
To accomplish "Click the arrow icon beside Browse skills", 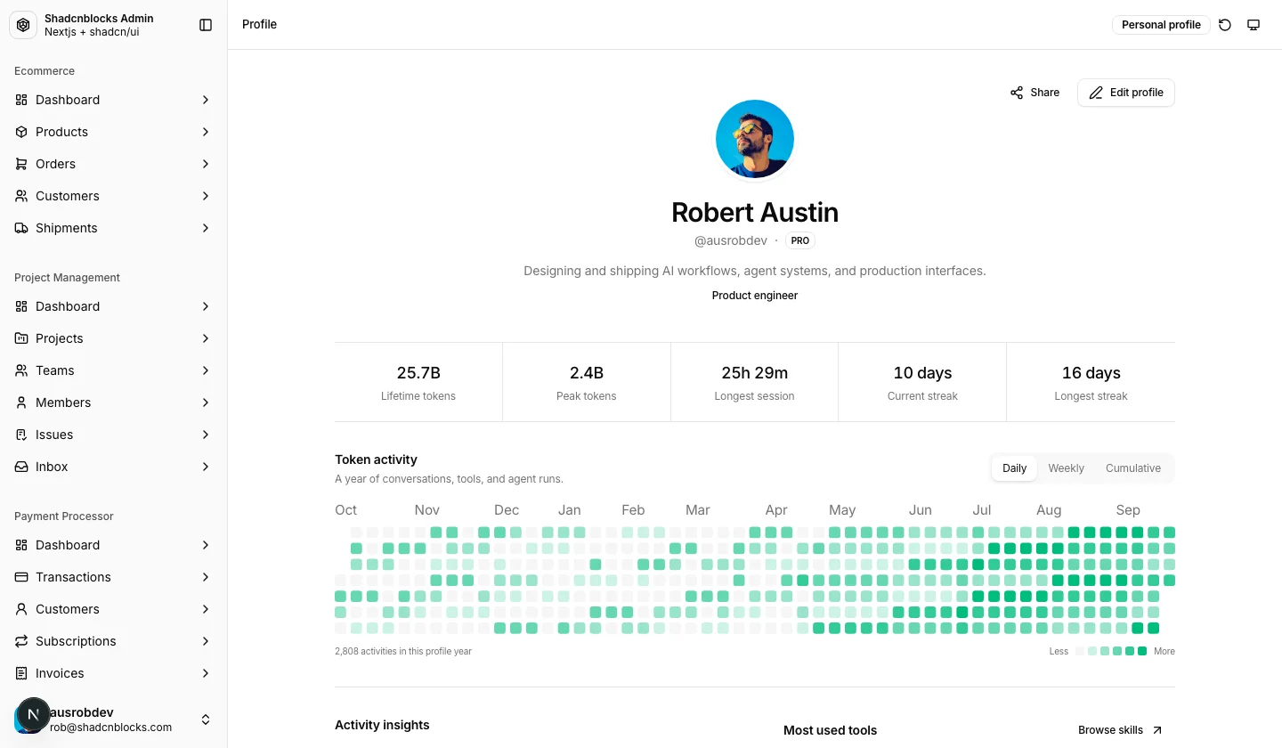I will tap(1157, 730).
